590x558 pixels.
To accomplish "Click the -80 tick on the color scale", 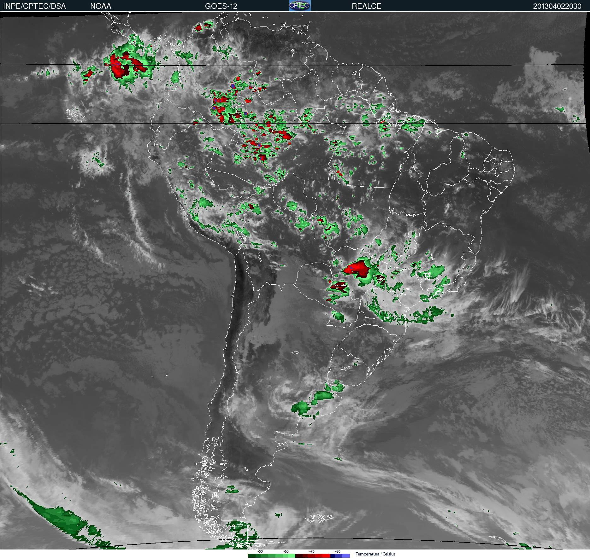I will tap(338, 551).
